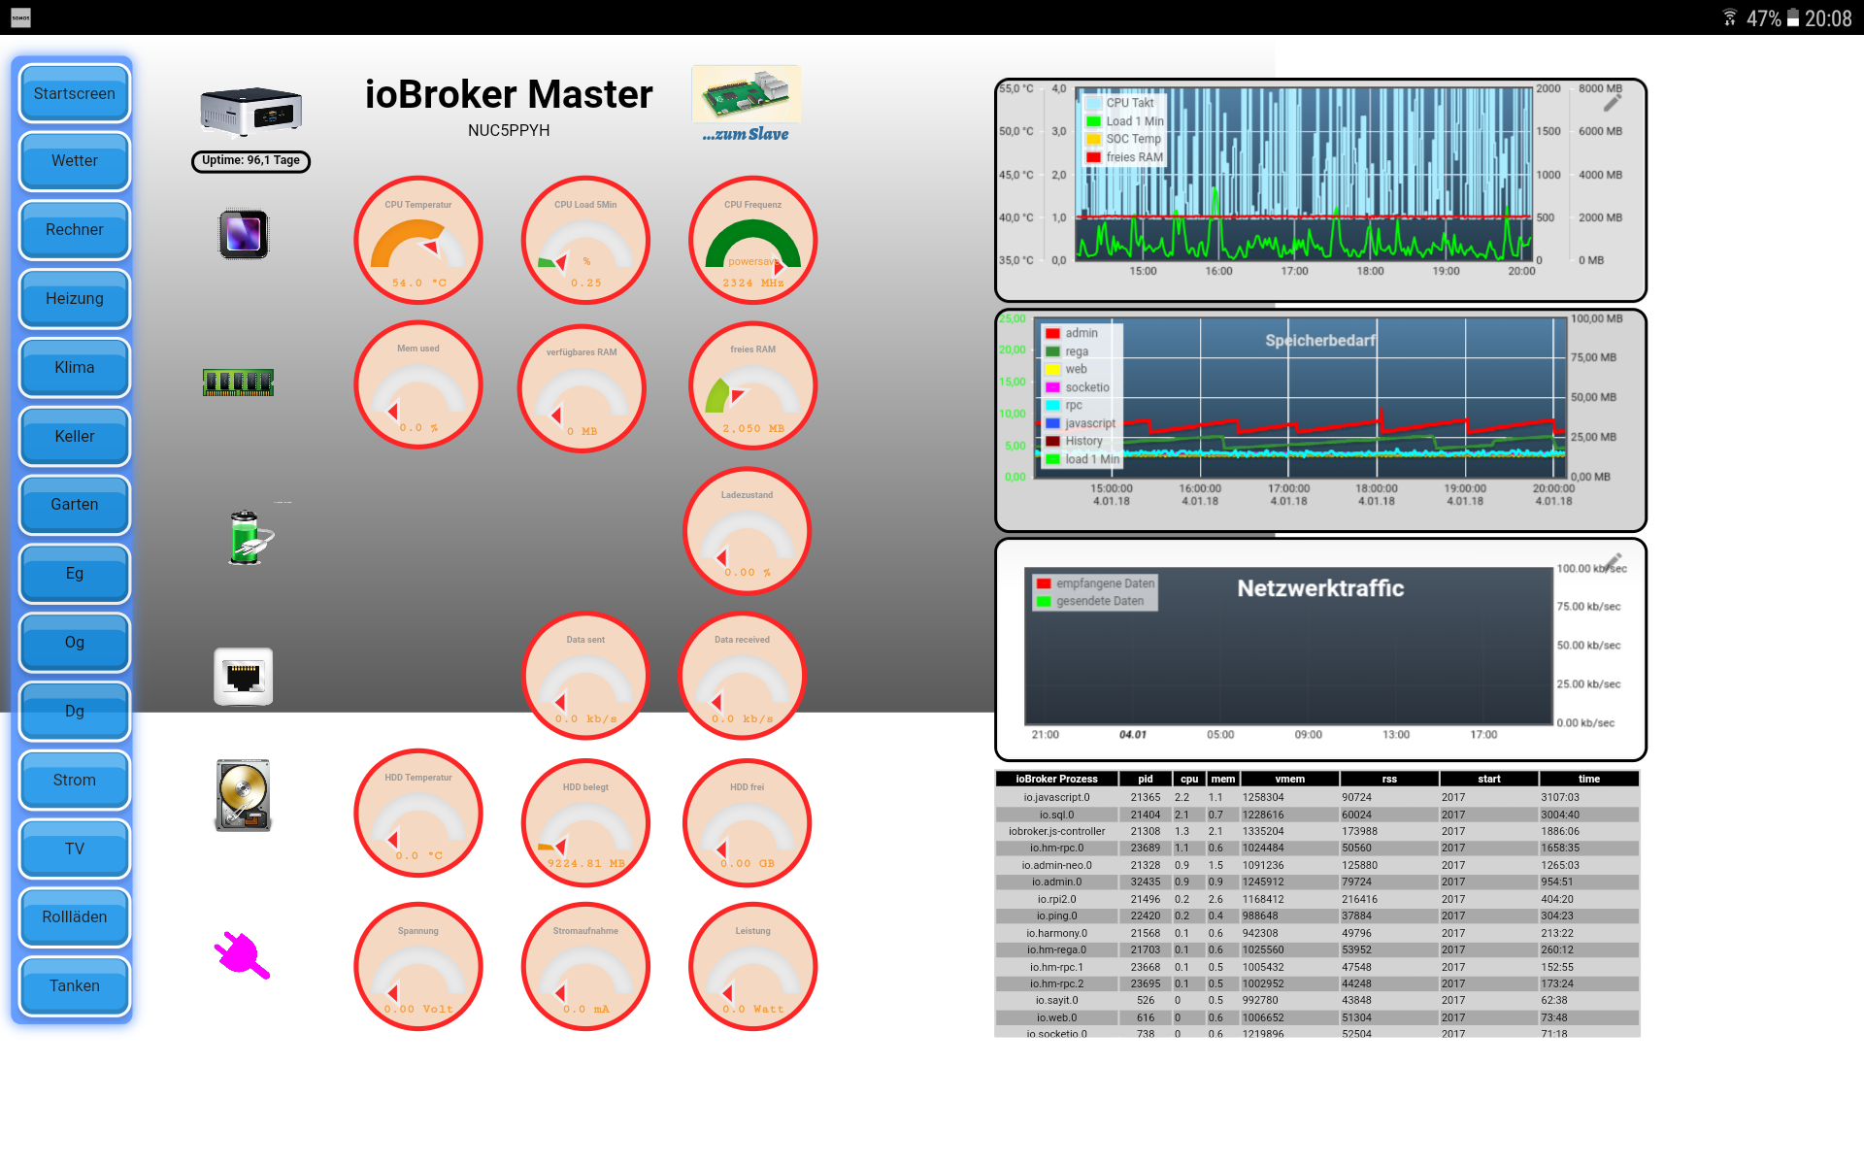Click the vmem column header
The width and height of the screenshot is (1864, 1165).
point(1290,779)
